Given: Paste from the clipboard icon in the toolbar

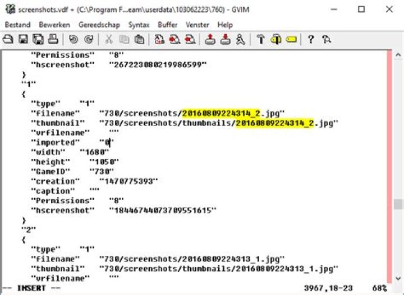Looking at the screenshot, I should pyautogui.click(x=139, y=39).
